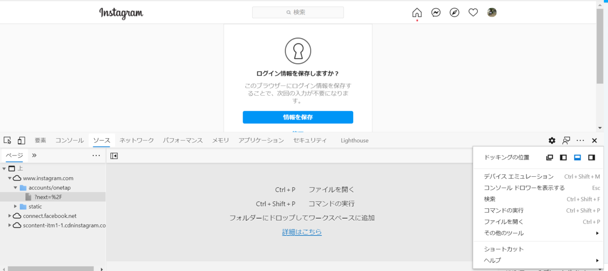Select the ページ sub-tab
Viewport: 608px width, 271px height.
point(14,156)
